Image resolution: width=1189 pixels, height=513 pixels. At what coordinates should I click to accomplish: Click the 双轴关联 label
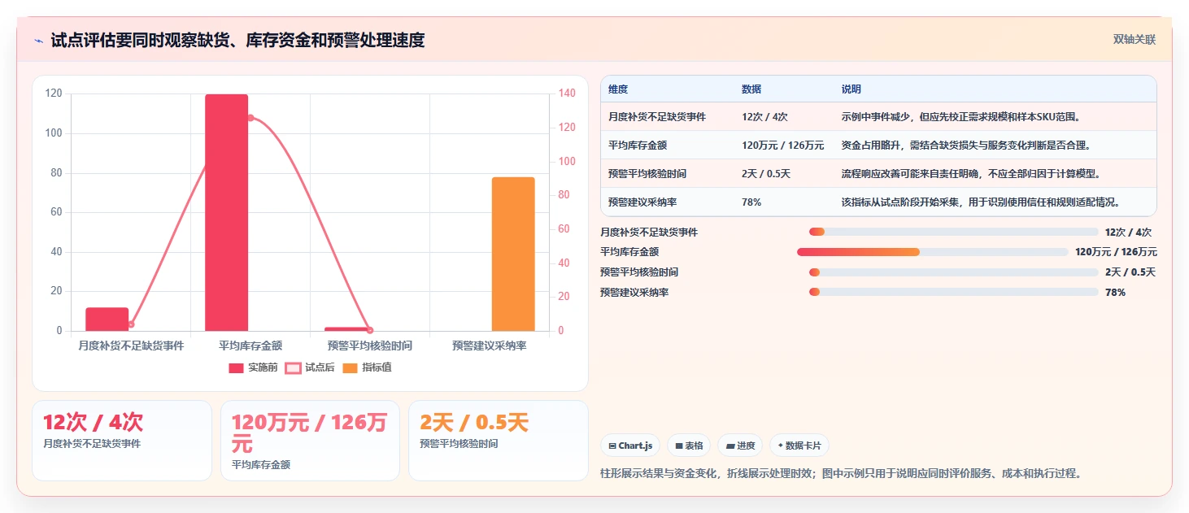click(1135, 40)
